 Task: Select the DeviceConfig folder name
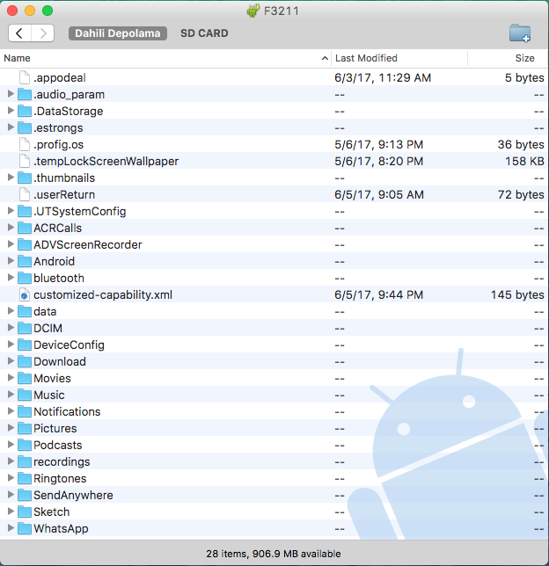(x=69, y=345)
